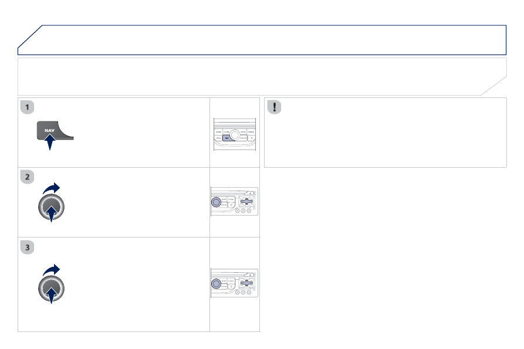Click the rotary dial in step 3

tap(51, 289)
